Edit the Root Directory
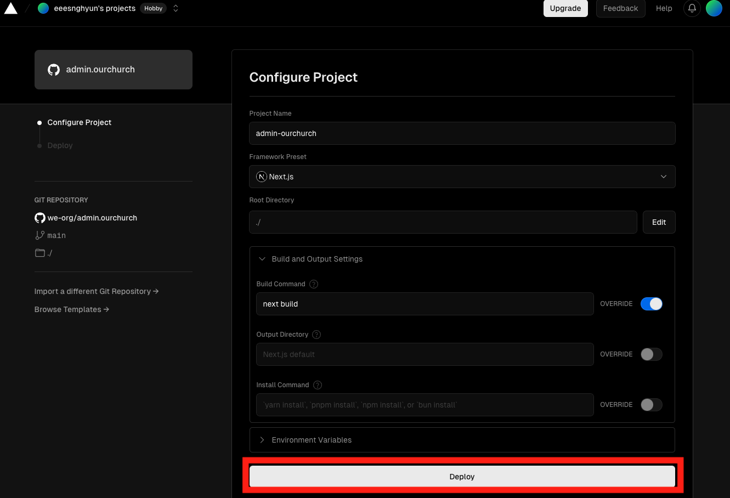The height and width of the screenshot is (498, 730). (659, 222)
